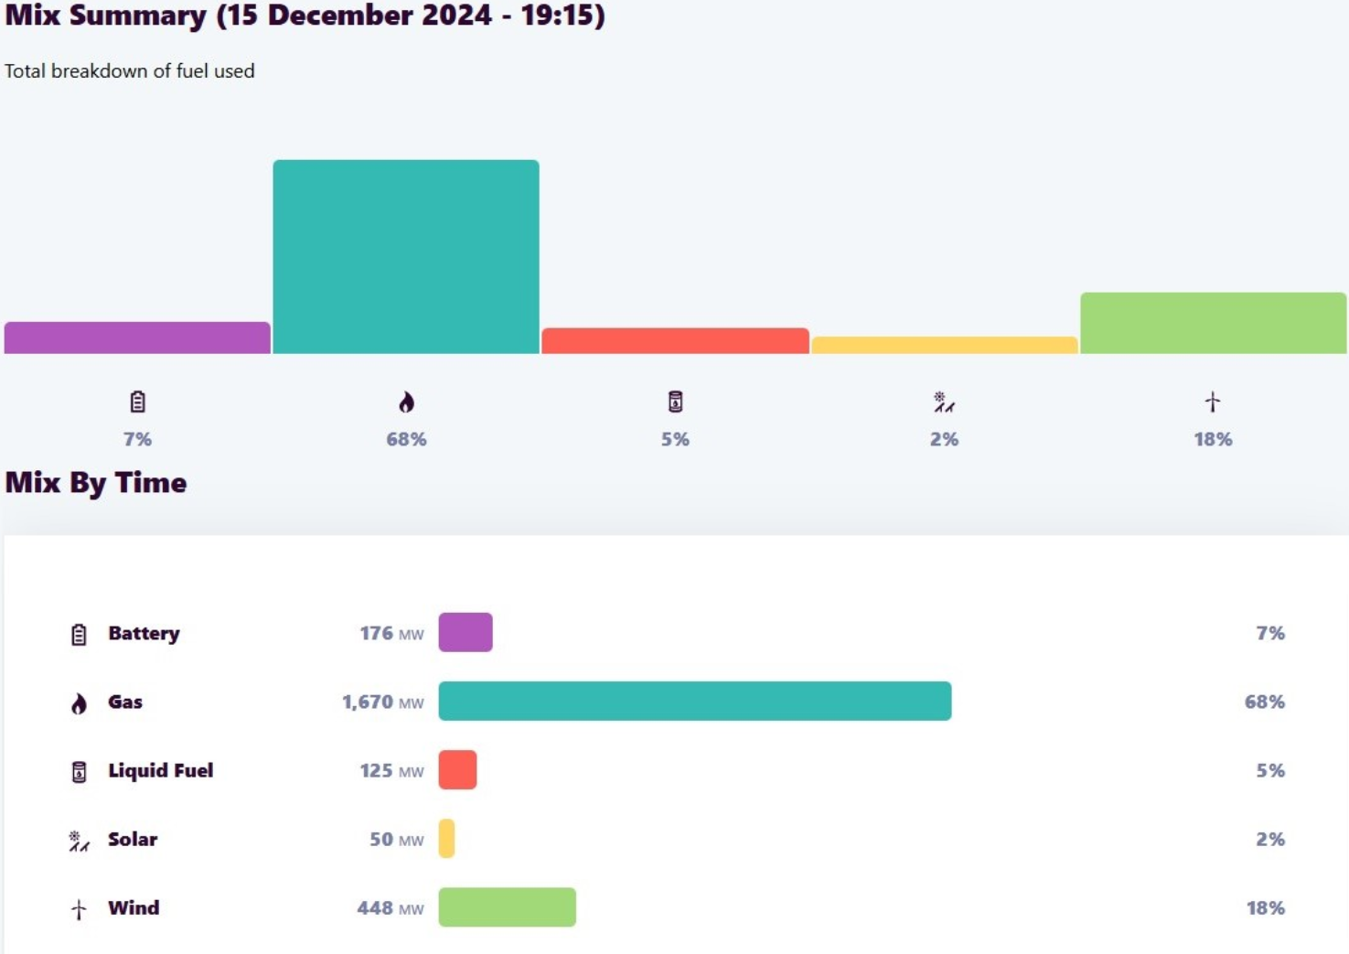Image resolution: width=1349 pixels, height=954 pixels.
Task: Click the Liquid Fuel row label
Action: 160,770
